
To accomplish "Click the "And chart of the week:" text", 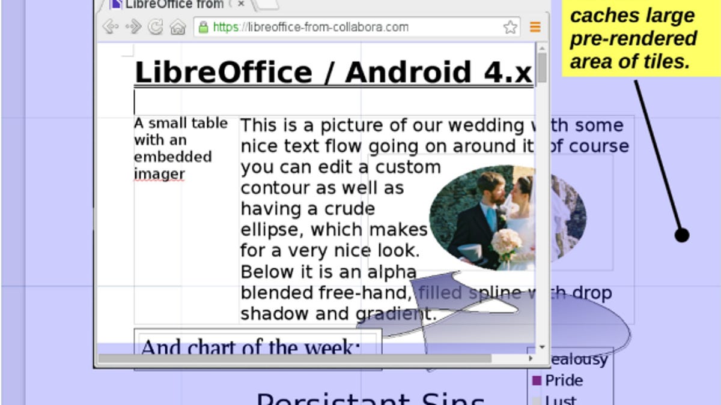I will pos(250,348).
